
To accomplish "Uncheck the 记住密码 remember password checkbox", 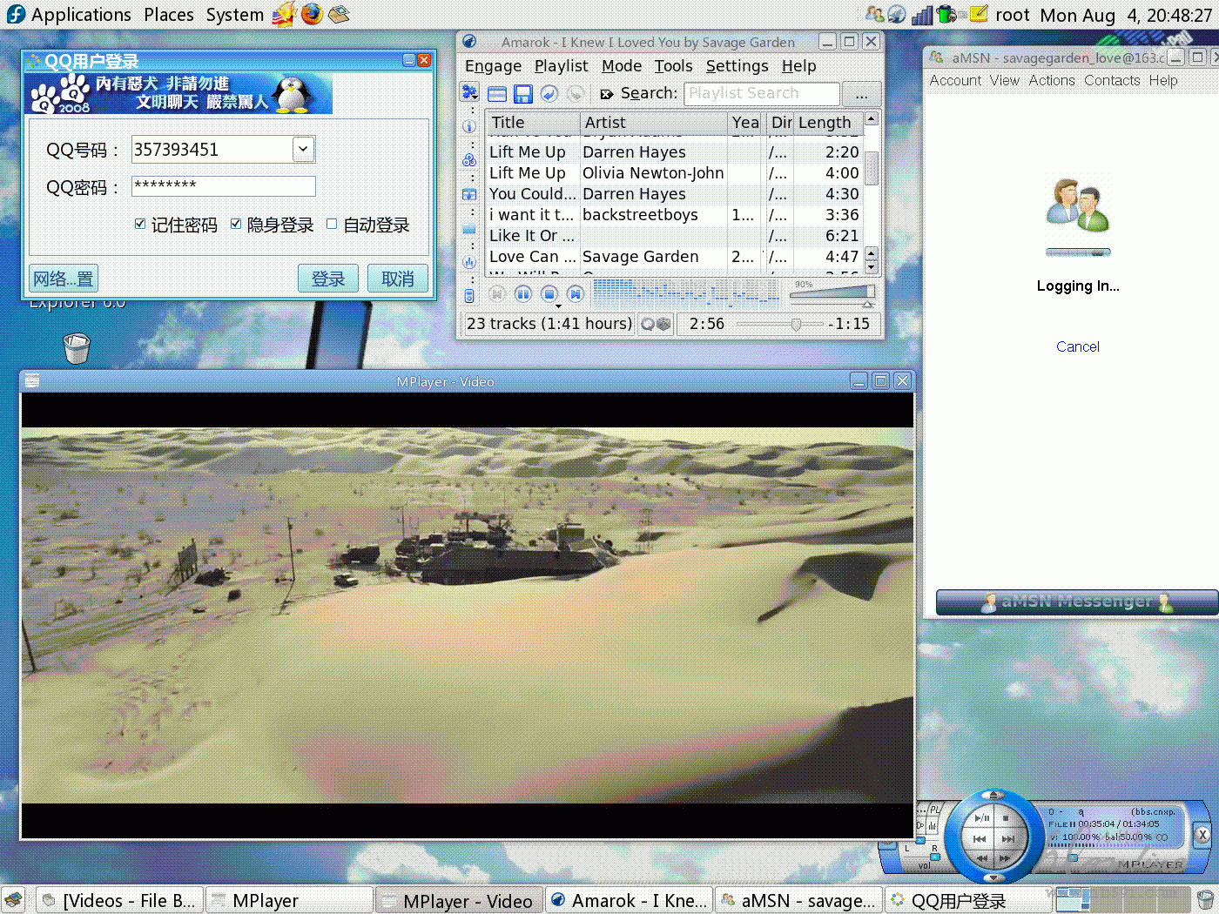I will click(140, 225).
